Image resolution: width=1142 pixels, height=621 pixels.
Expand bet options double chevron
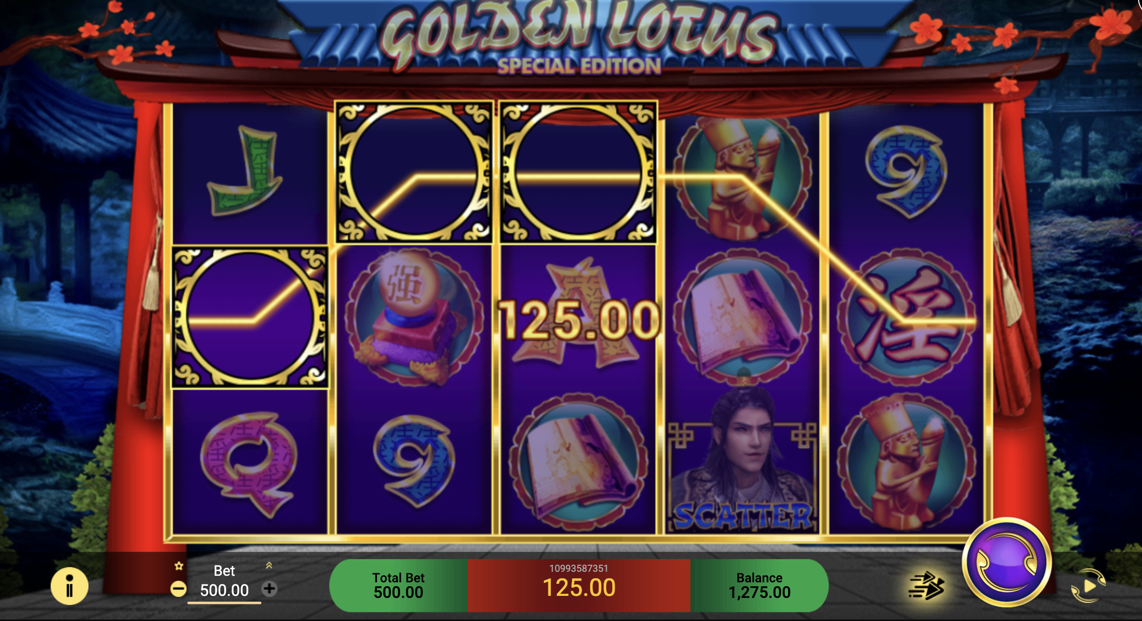(x=269, y=565)
